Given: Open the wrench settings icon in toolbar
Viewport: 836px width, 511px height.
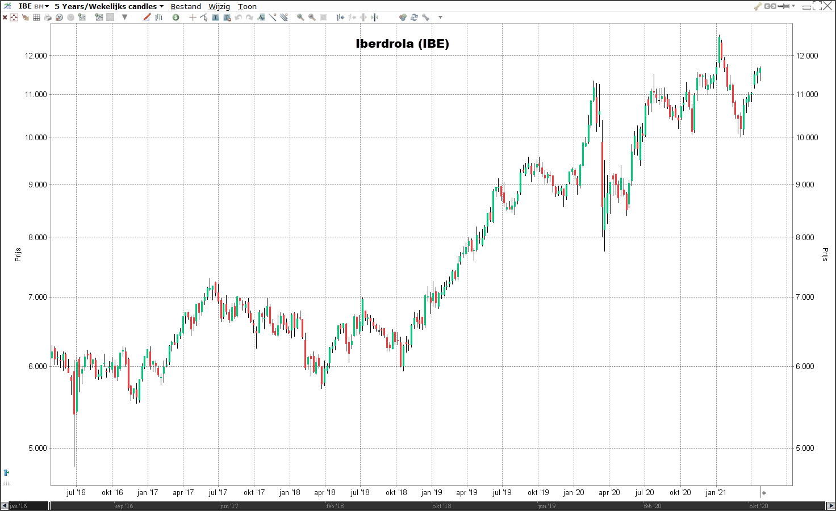Looking at the screenshot, I should pos(426,18).
